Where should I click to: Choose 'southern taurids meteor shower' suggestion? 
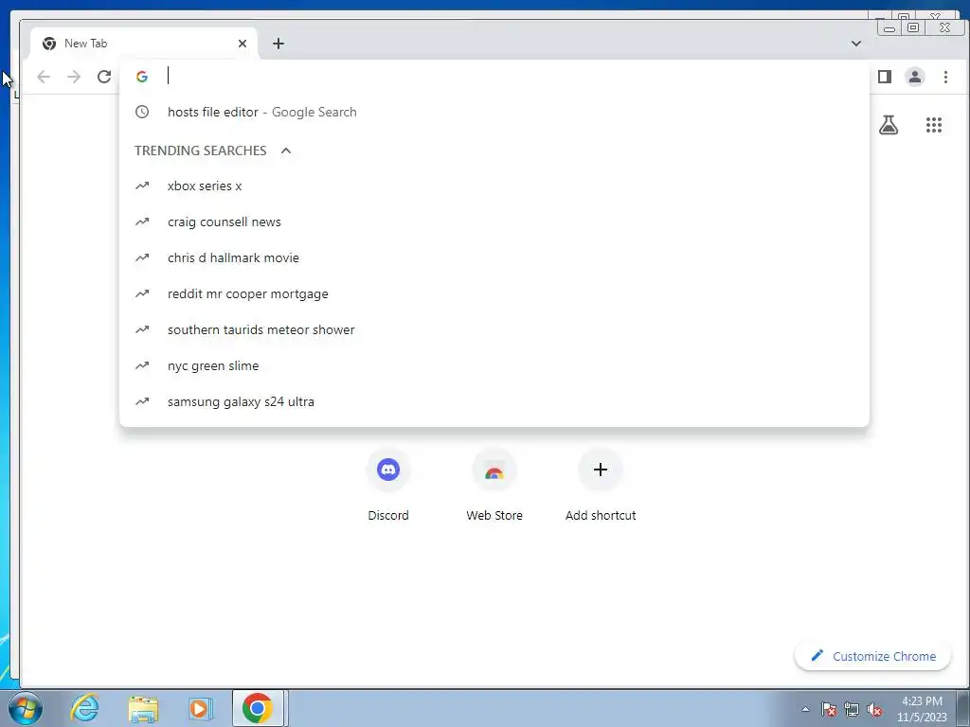(x=494, y=329)
